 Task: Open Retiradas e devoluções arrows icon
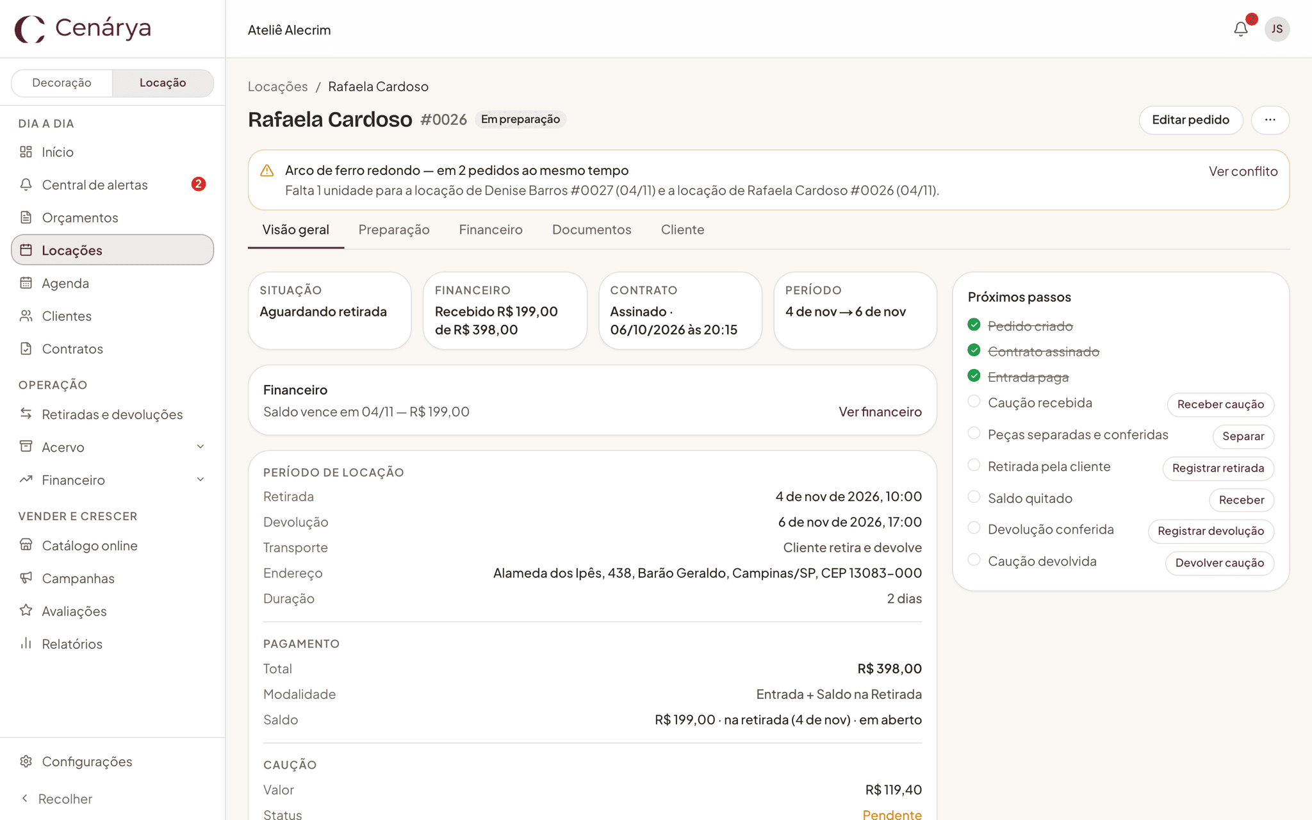(26, 414)
